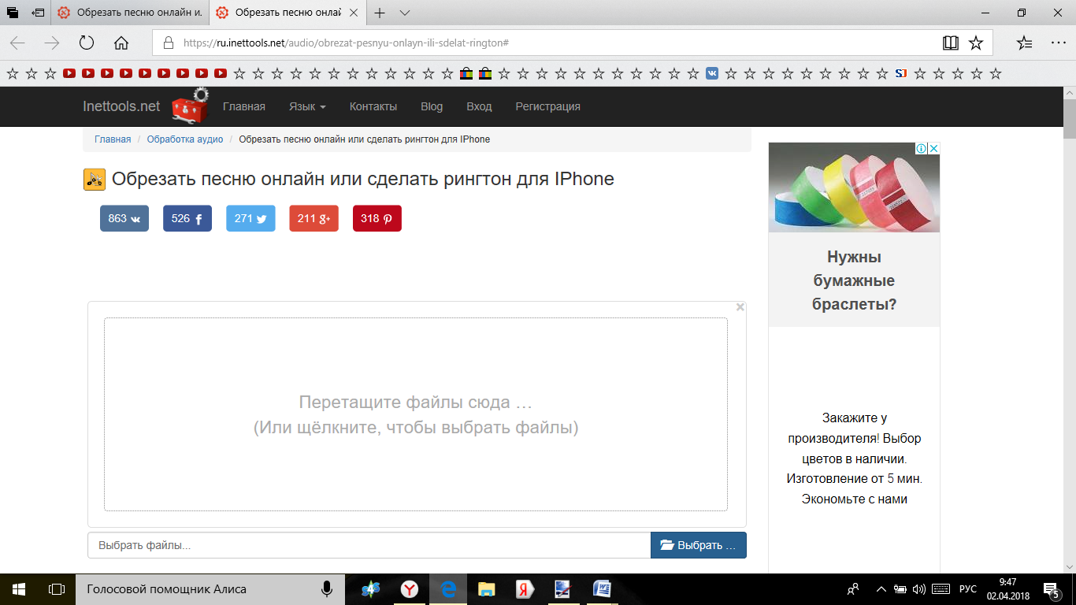Close the upload panel with X
1076x605 pixels.
740,307
